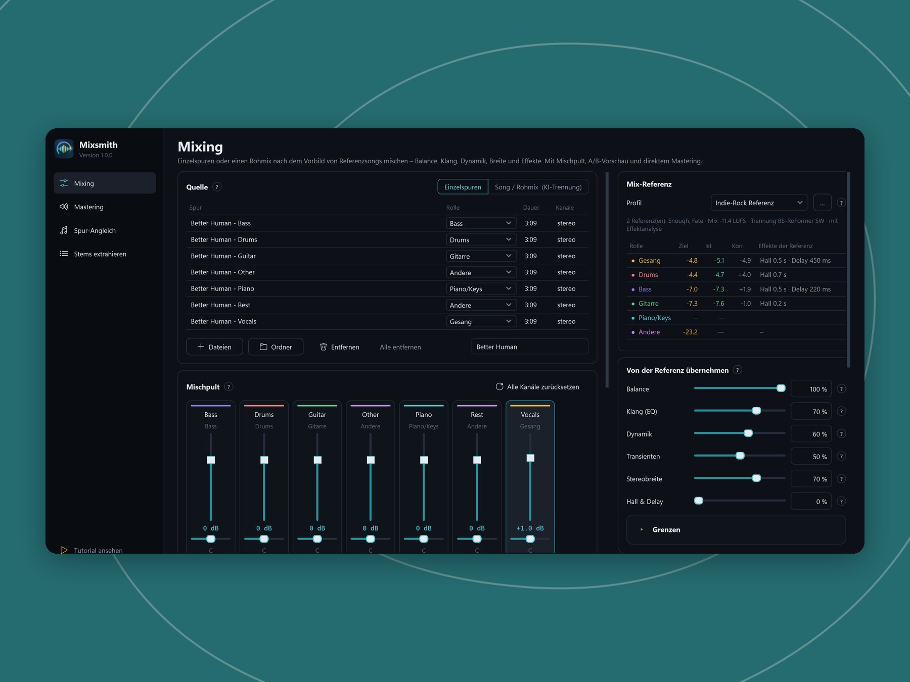Click help icon for Transienten row
Image resolution: width=910 pixels, height=682 pixels.
(x=841, y=456)
